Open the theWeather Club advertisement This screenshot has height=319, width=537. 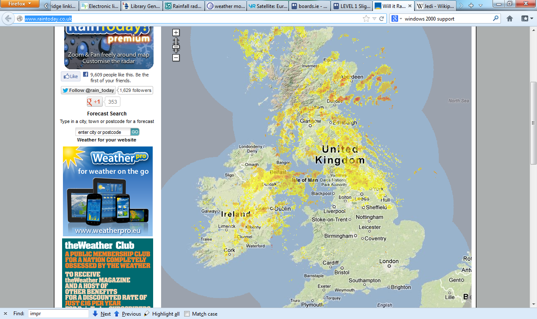point(107,273)
